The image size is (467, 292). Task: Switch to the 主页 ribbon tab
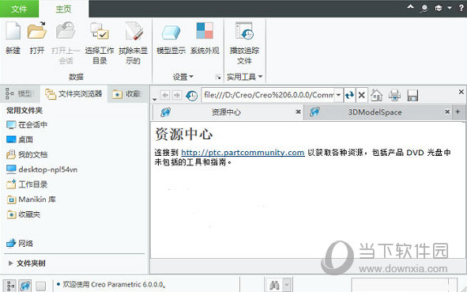63,9
